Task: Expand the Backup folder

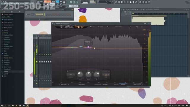Action: [5, 33]
